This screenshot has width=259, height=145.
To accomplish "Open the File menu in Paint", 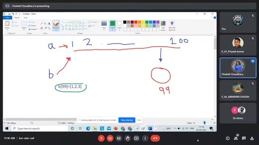I will 7,18.
